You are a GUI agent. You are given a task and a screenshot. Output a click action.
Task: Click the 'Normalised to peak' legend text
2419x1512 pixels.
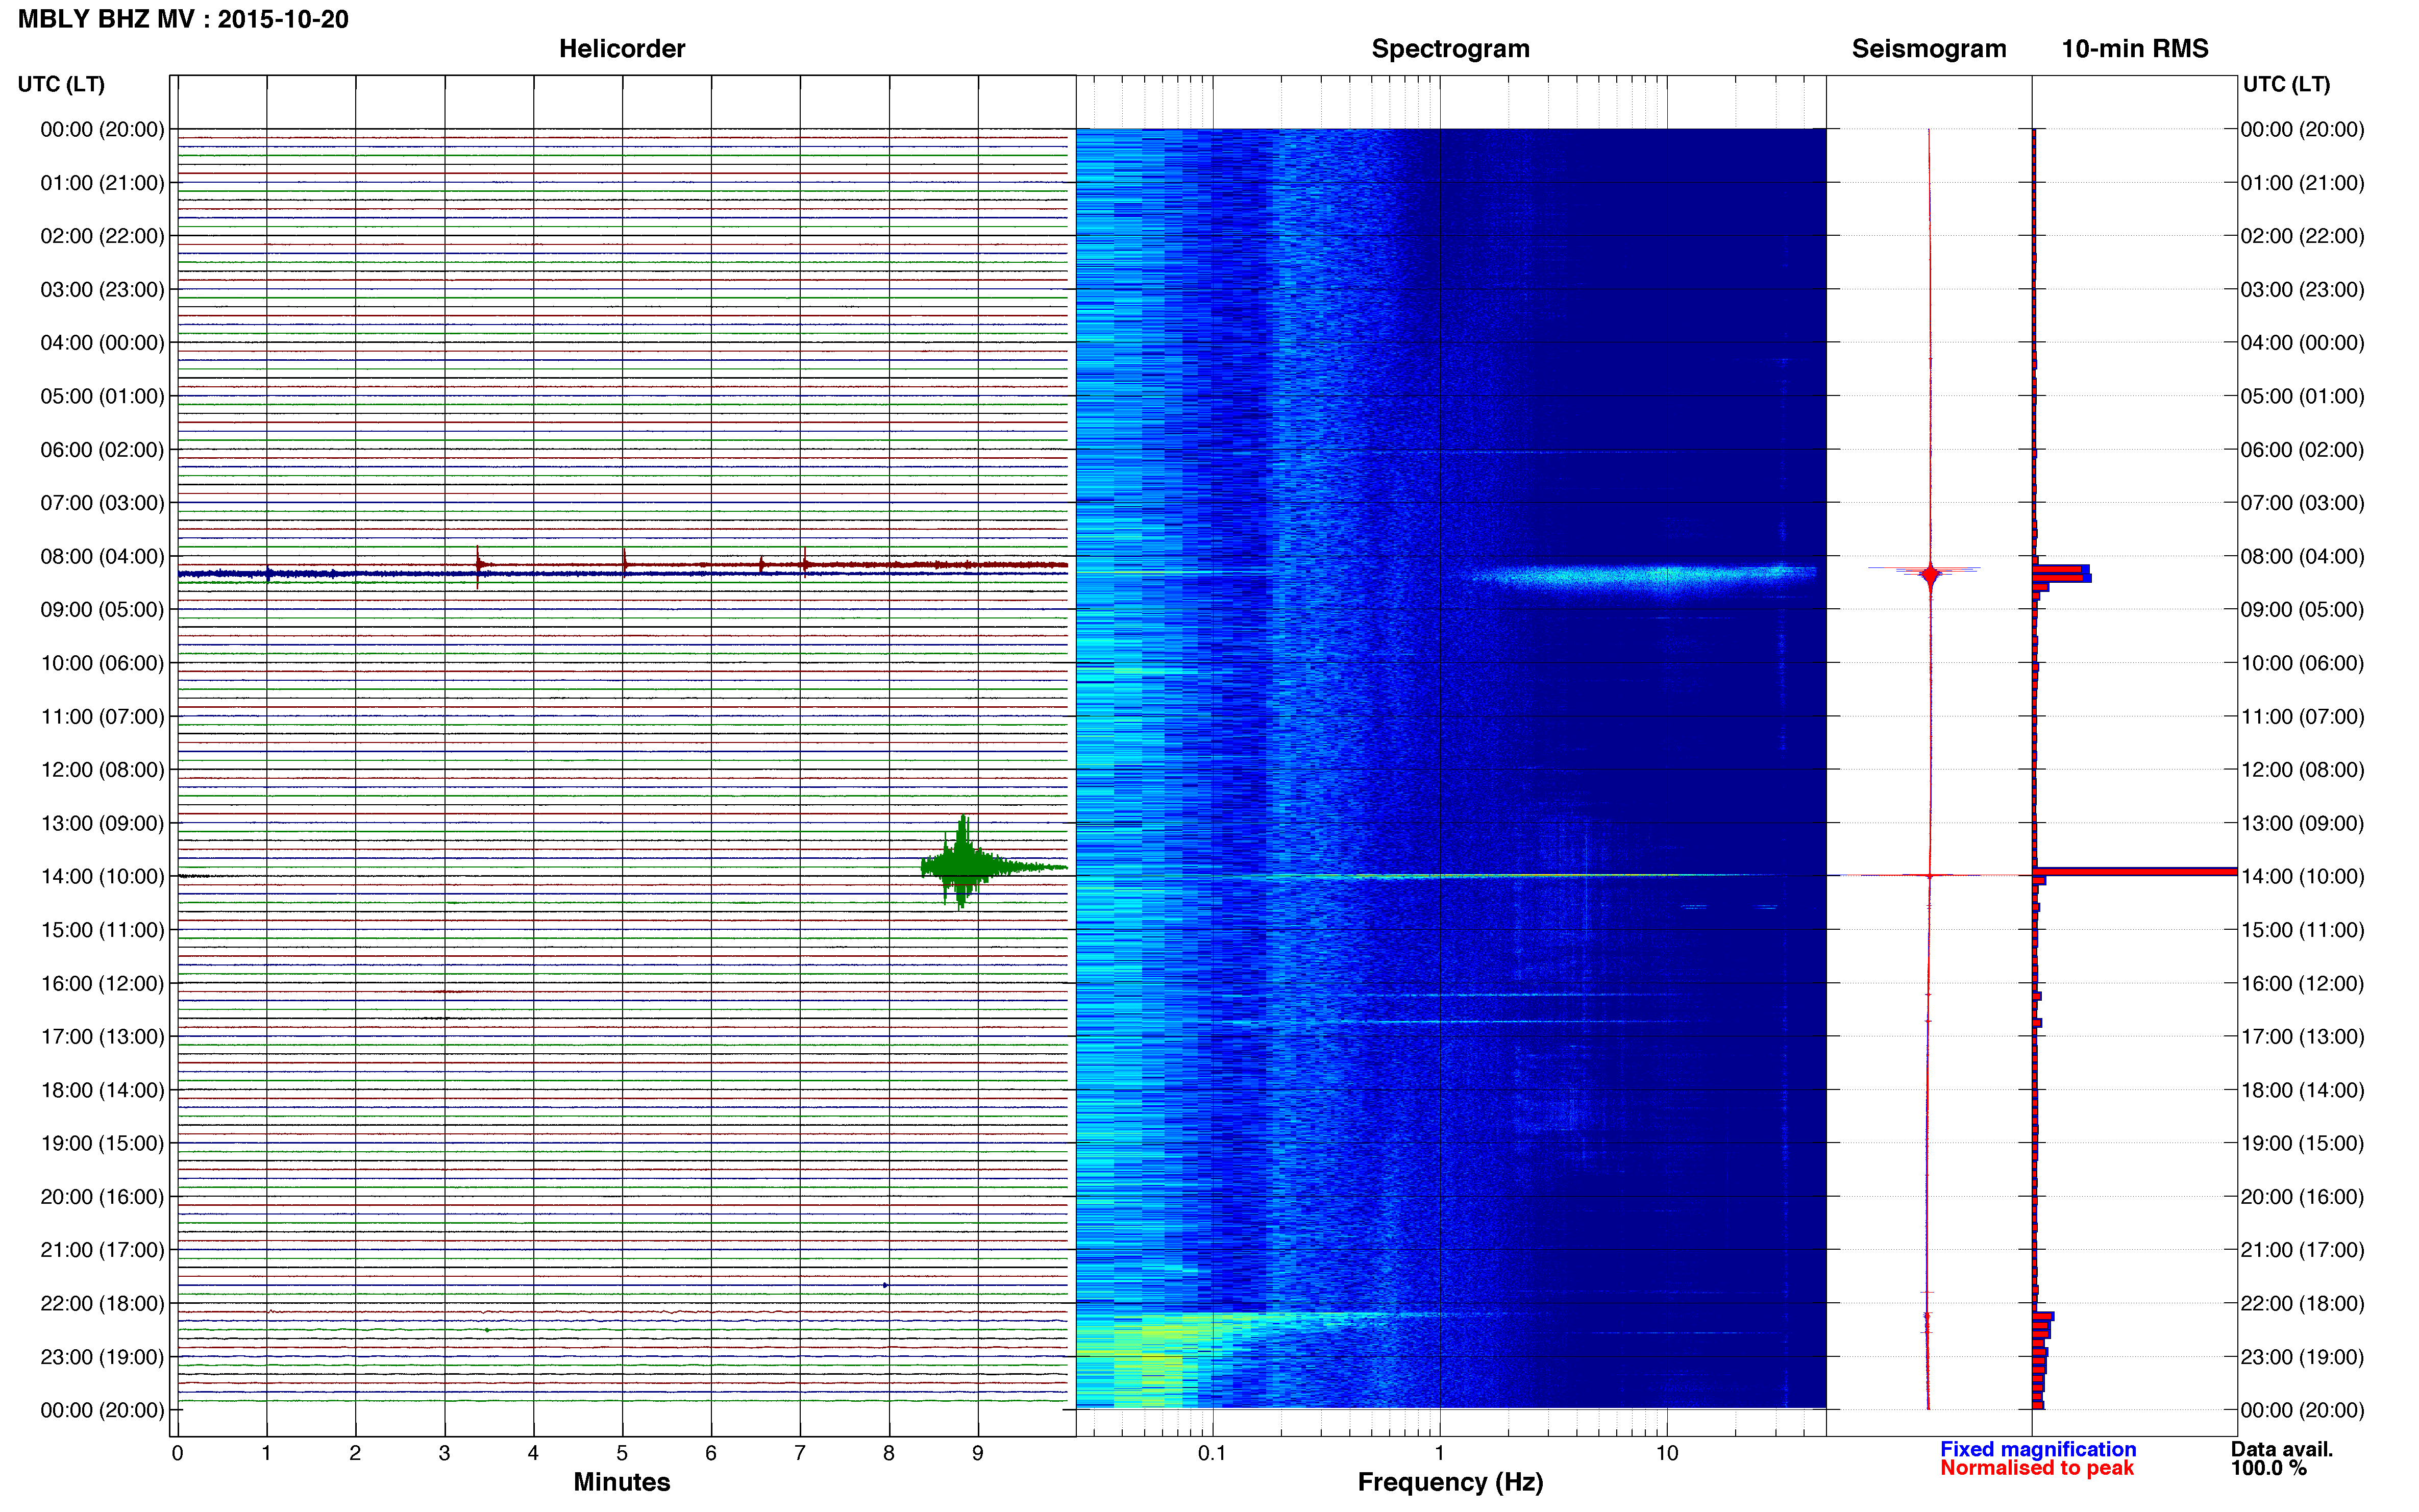(x=2037, y=1468)
